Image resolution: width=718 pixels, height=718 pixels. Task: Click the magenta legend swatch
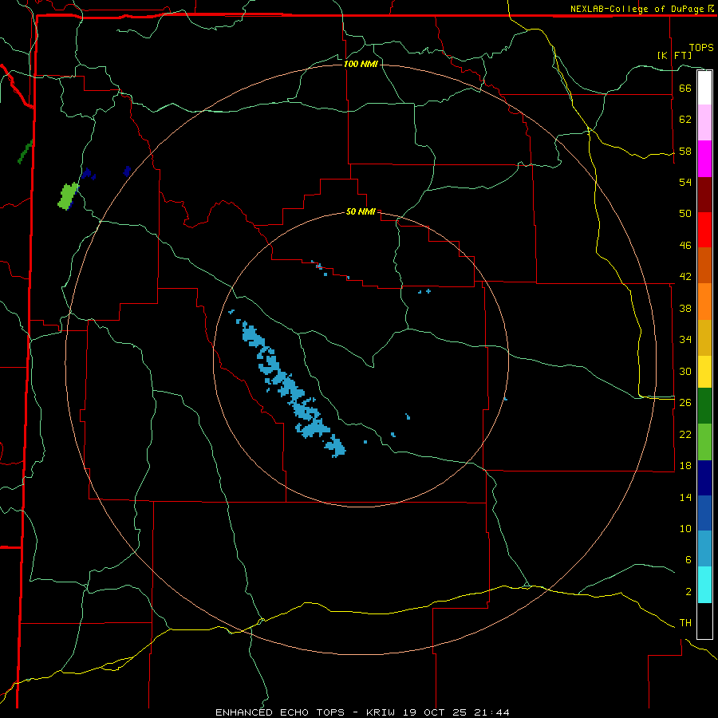704,159
